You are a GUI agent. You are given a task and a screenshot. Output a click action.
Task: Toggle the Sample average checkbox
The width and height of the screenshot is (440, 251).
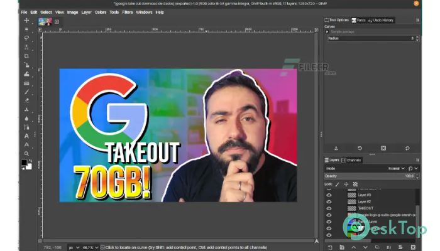coord(327,32)
